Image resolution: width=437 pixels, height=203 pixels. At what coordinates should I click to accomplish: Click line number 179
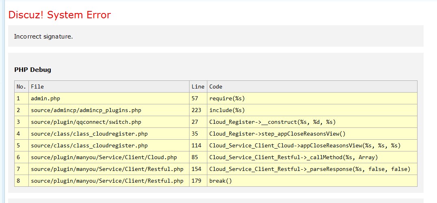point(198,181)
